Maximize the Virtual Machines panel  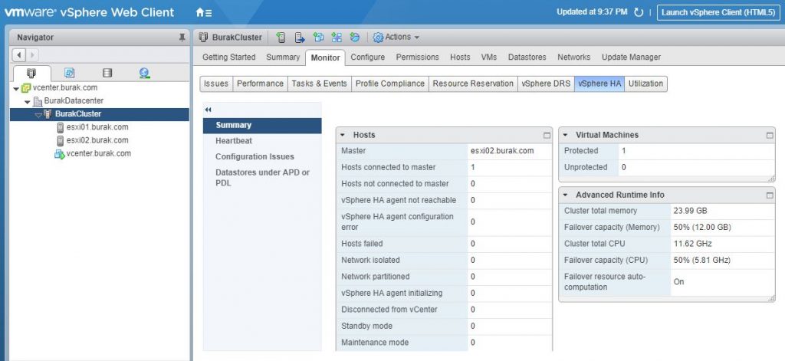(x=770, y=136)
